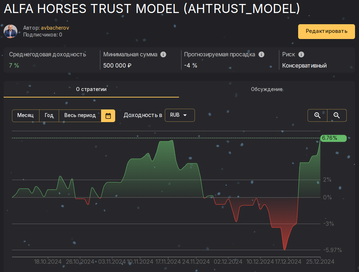The image size is (359, 272).
Task: Select the Месяц period option
Action: pos(25,115)
